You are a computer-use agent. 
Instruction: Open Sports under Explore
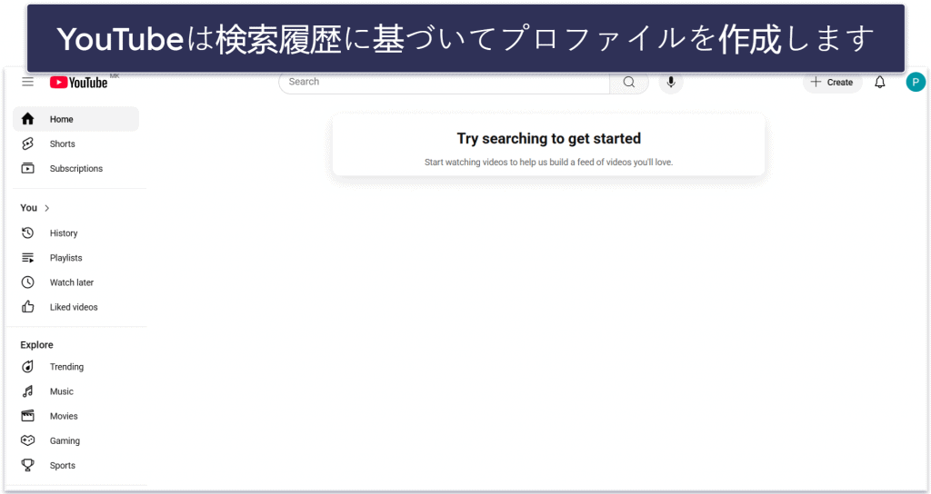pos(76,465)
